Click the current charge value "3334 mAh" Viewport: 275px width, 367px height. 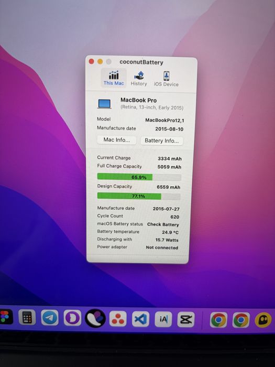[x=170, y=159]
